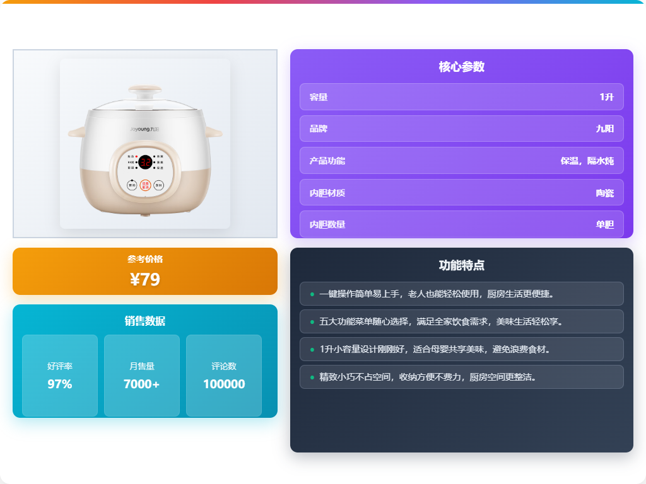Screen dimensions: 646x484
Task: Click green bullet dot beside 一键操作 feature
Action: pyautogui.click(x=312, y=294)
